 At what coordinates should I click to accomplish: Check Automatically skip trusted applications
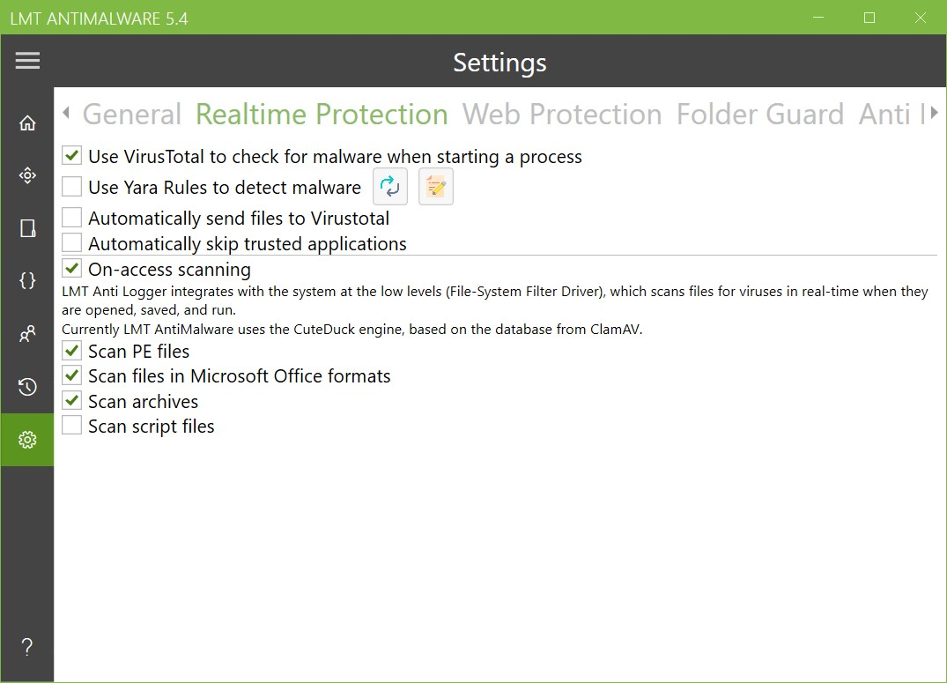point(72,243)
